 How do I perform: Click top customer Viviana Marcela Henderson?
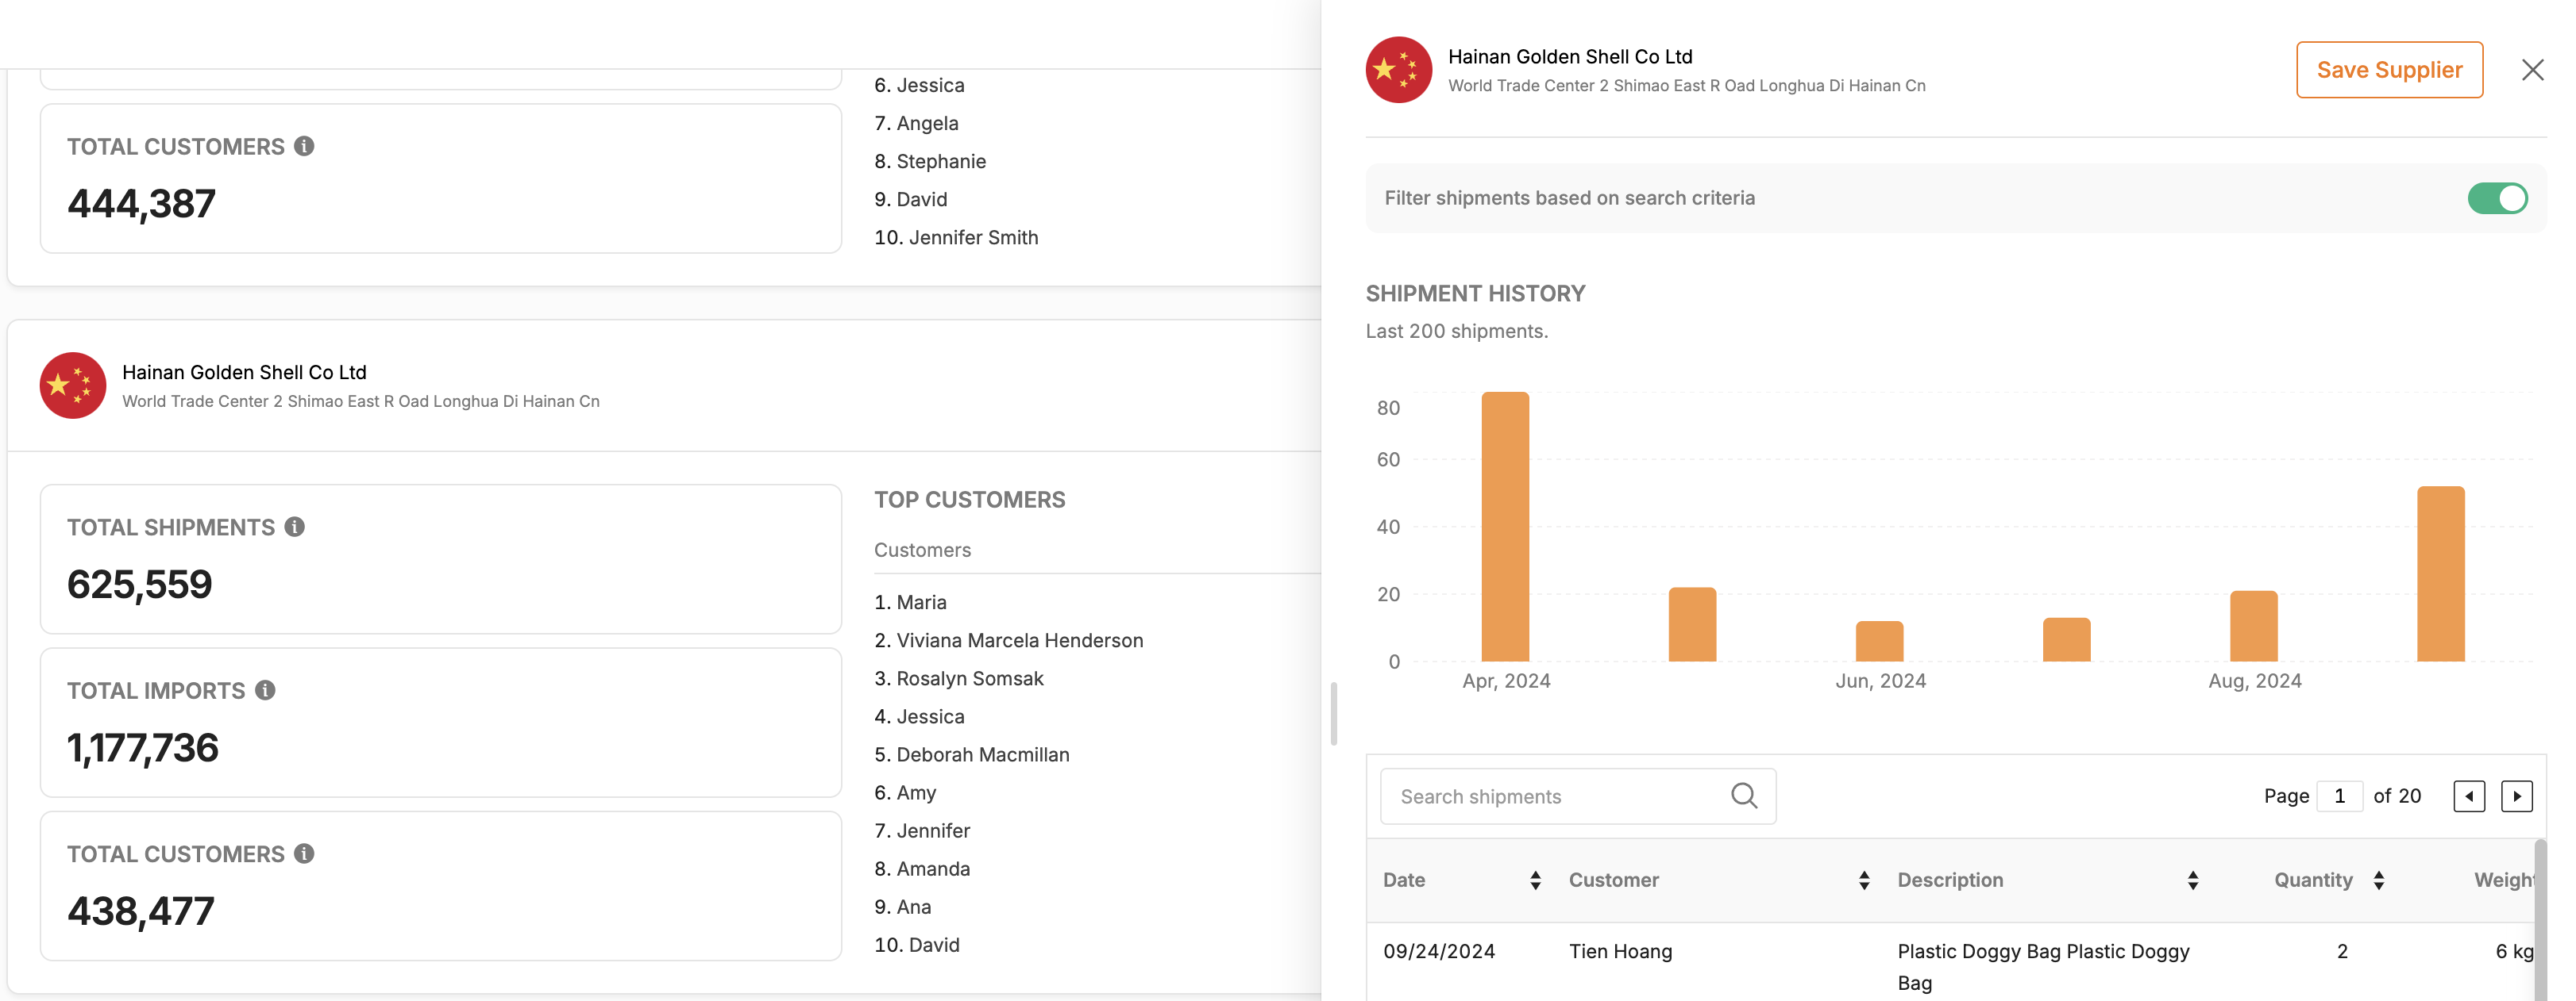[1008, 640]
